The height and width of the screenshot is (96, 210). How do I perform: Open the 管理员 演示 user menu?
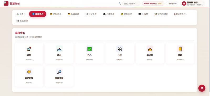(x=192, y=3)
